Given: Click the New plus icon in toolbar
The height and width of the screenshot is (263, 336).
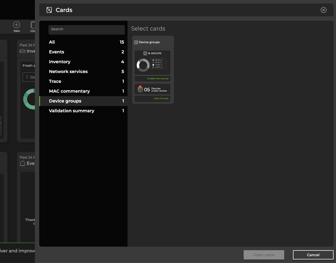Looking at the screenshot, I should [17, 25].
